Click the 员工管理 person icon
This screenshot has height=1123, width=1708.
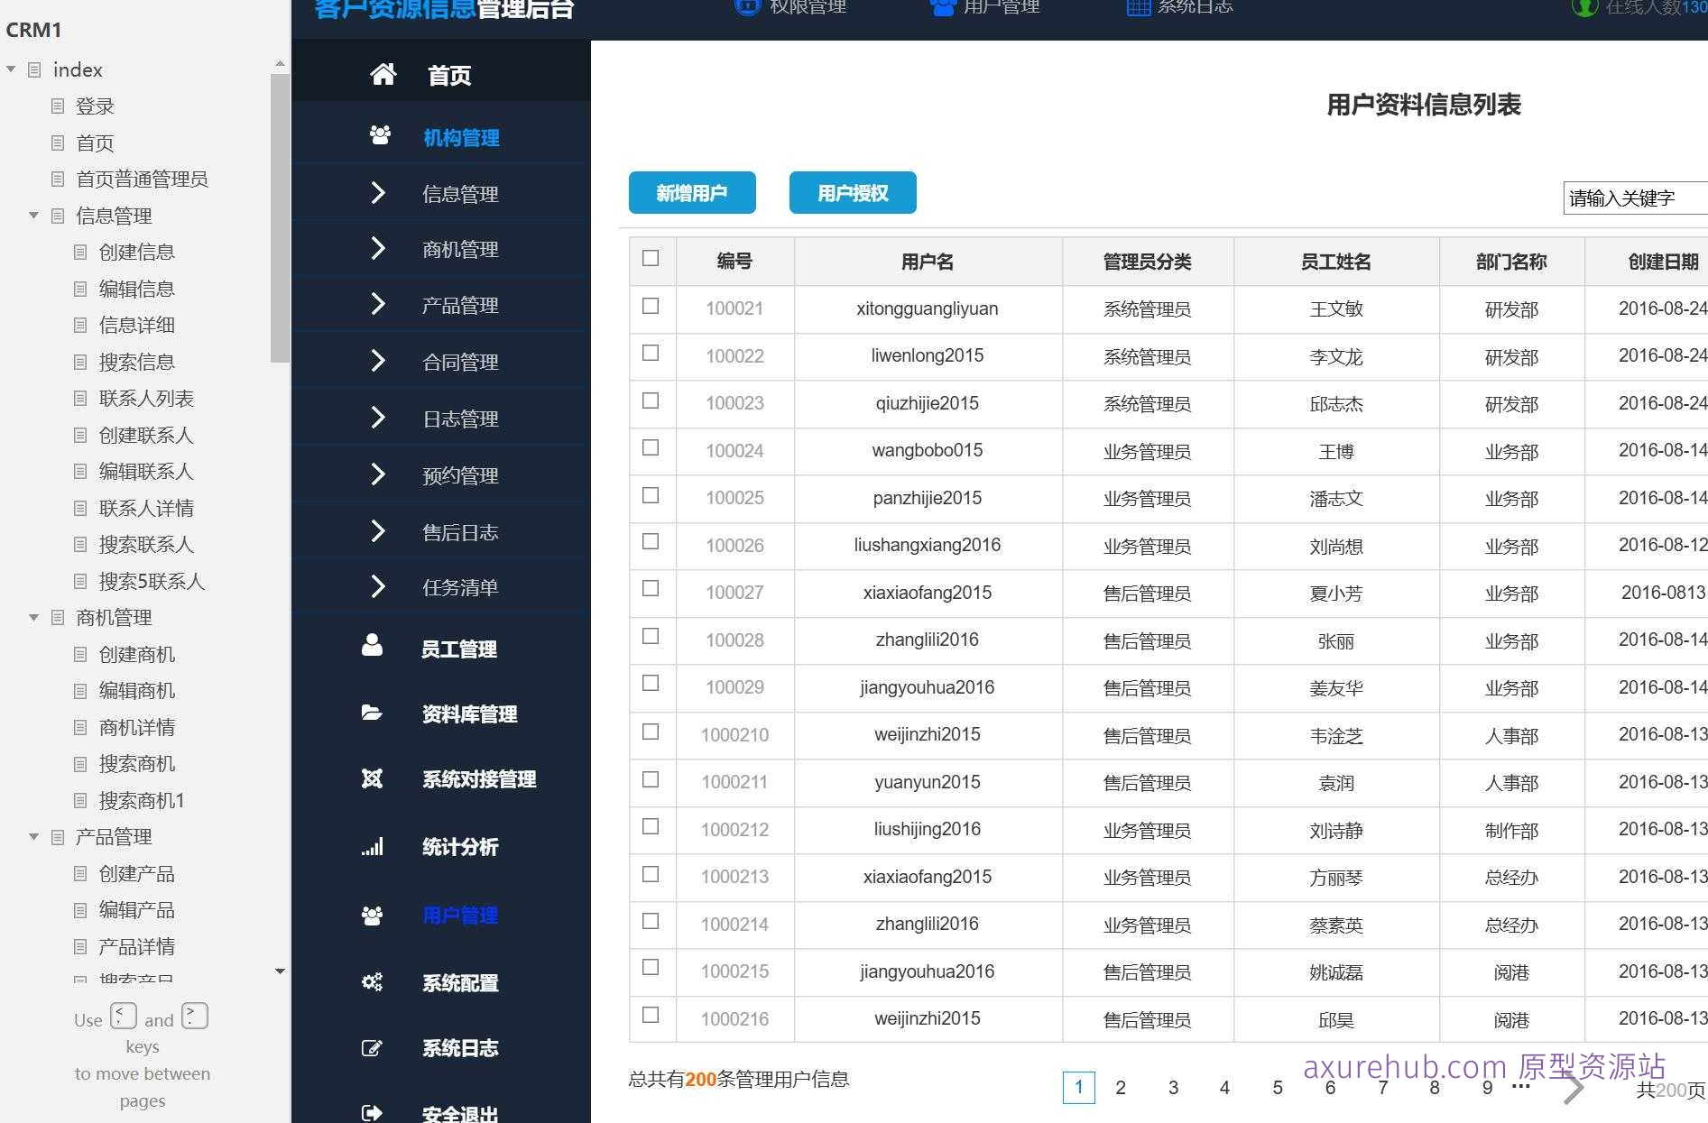(x=372, y=645)
